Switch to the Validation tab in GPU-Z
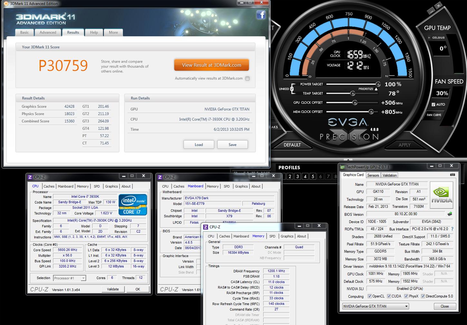 point(390,175)
